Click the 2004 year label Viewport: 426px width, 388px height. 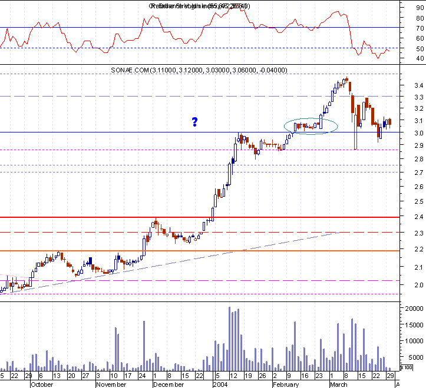[x=220, y=384]
